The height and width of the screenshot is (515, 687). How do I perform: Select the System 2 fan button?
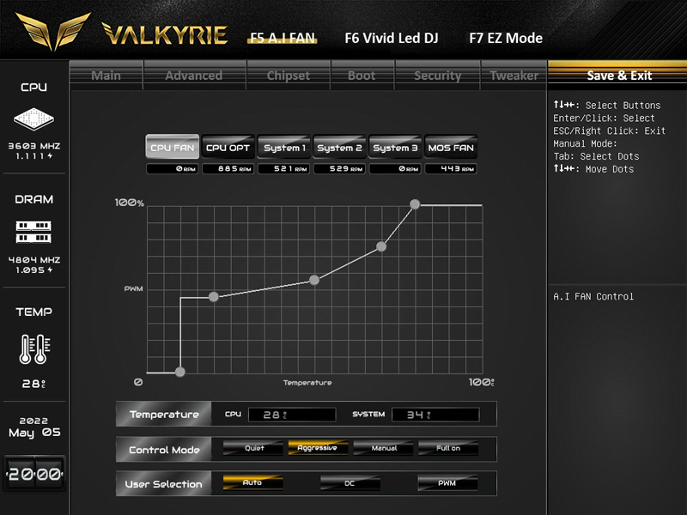(339, 147)
